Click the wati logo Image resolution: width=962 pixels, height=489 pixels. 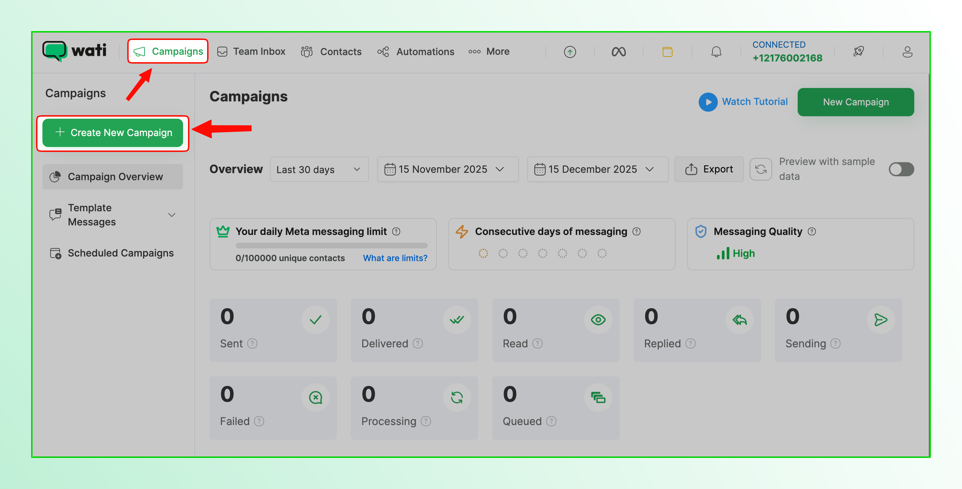[x=74, y=51]
